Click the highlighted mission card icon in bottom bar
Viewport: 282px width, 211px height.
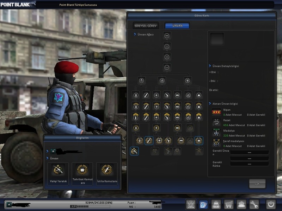coord(204,204)
